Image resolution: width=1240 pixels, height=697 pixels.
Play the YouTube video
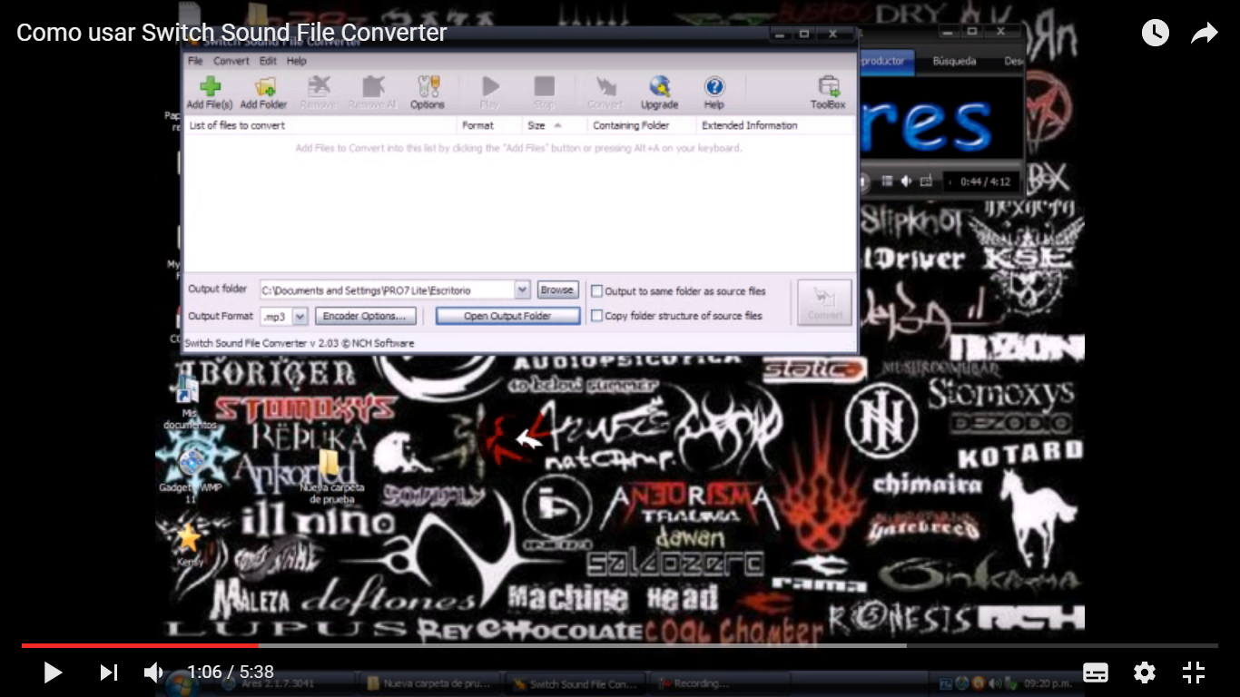[53, 672]
